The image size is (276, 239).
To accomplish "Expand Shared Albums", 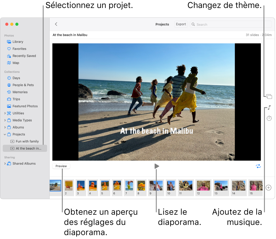I will (5, 163).
